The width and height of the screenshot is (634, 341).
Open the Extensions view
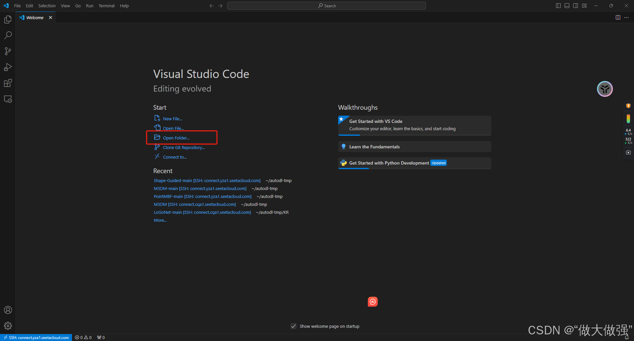click(8, 83)
